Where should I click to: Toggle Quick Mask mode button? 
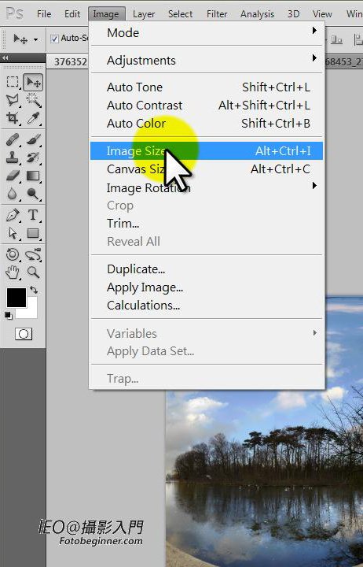(x=24, y=333)
